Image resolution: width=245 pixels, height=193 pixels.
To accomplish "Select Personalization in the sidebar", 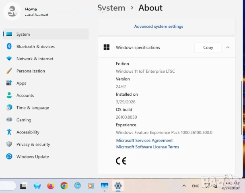I will 46,71.
